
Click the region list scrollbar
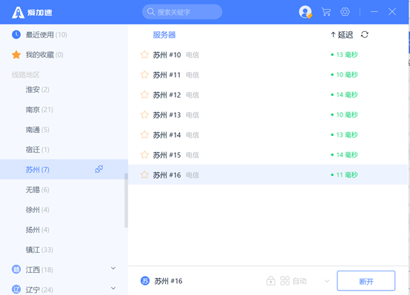click(x=126, y=200)
